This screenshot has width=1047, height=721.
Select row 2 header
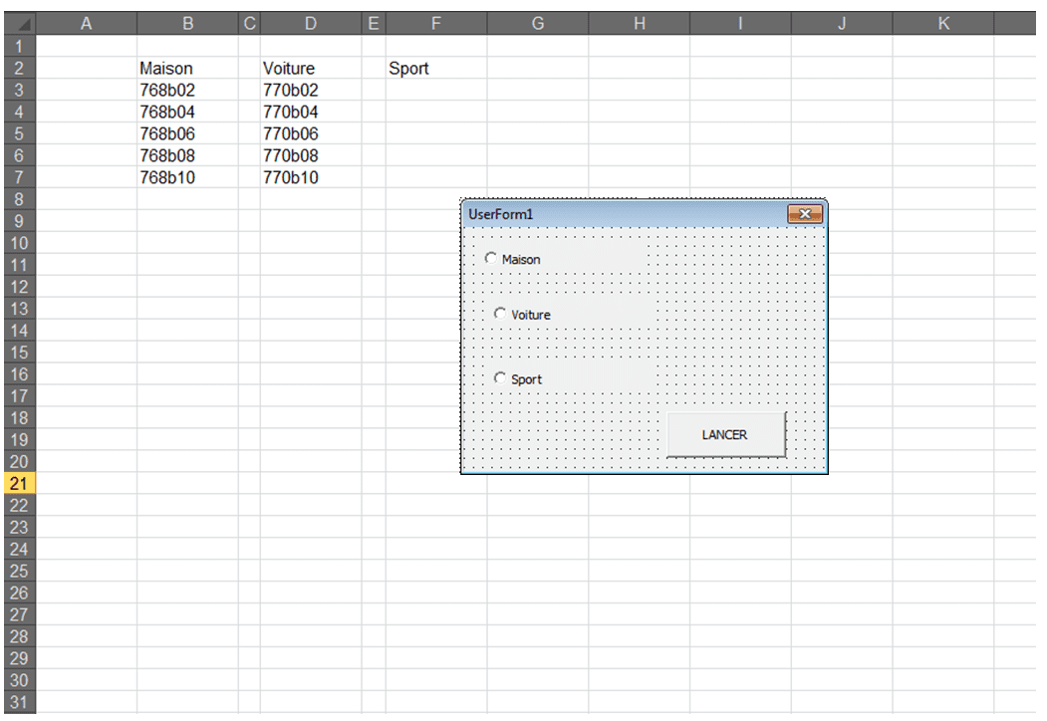18,69
